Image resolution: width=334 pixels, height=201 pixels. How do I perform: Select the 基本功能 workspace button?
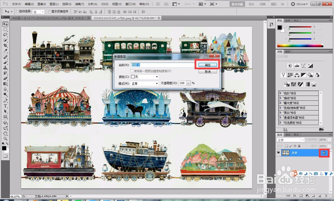237,4
